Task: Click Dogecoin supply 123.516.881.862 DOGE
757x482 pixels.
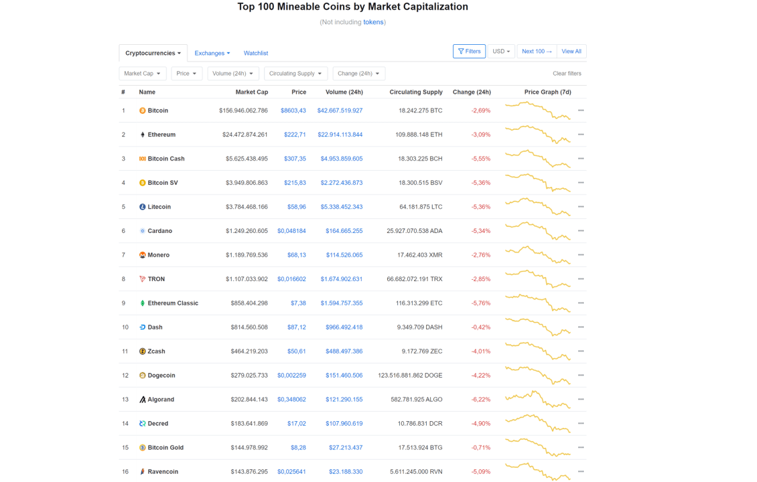Action: tap(411, 376)
